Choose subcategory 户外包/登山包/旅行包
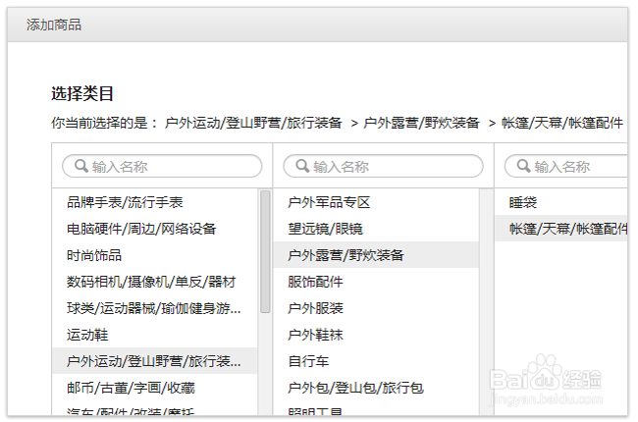The height and width of the screenshot is (422, 638). tap(376, 388)
